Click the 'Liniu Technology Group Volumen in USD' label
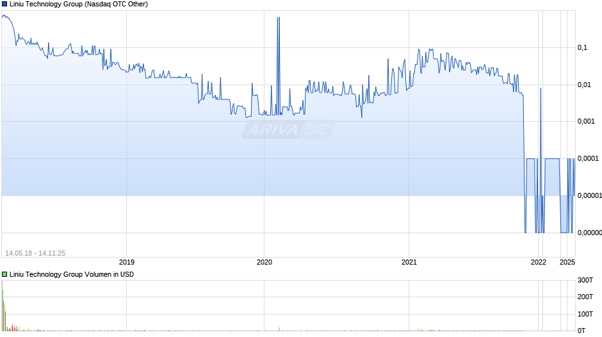Screen dimensions: 602x337 (72, 274)
